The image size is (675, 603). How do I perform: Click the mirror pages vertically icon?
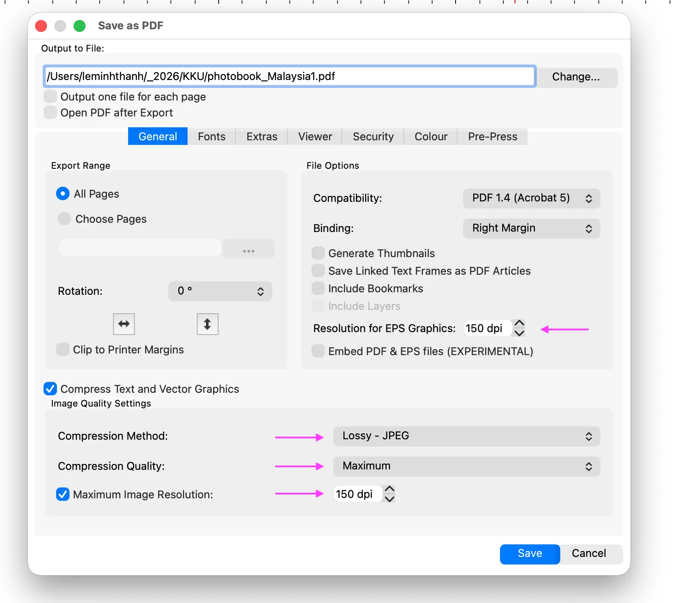coord(208,324)
